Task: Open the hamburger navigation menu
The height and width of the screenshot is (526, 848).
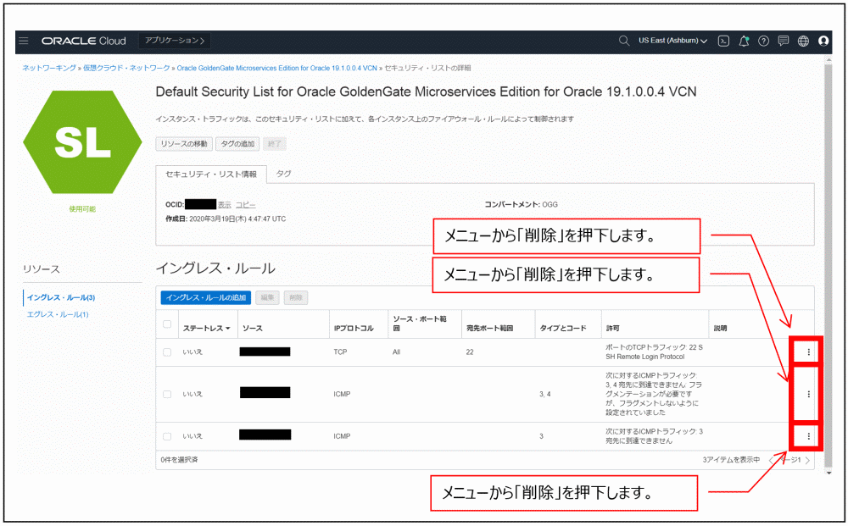Action: [x=24, y=41]
